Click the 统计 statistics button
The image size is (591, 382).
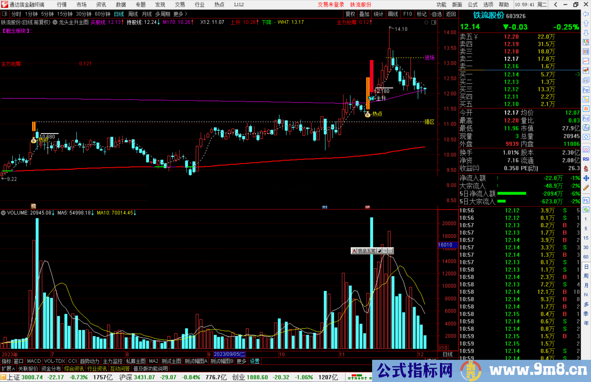click(378, 14)
